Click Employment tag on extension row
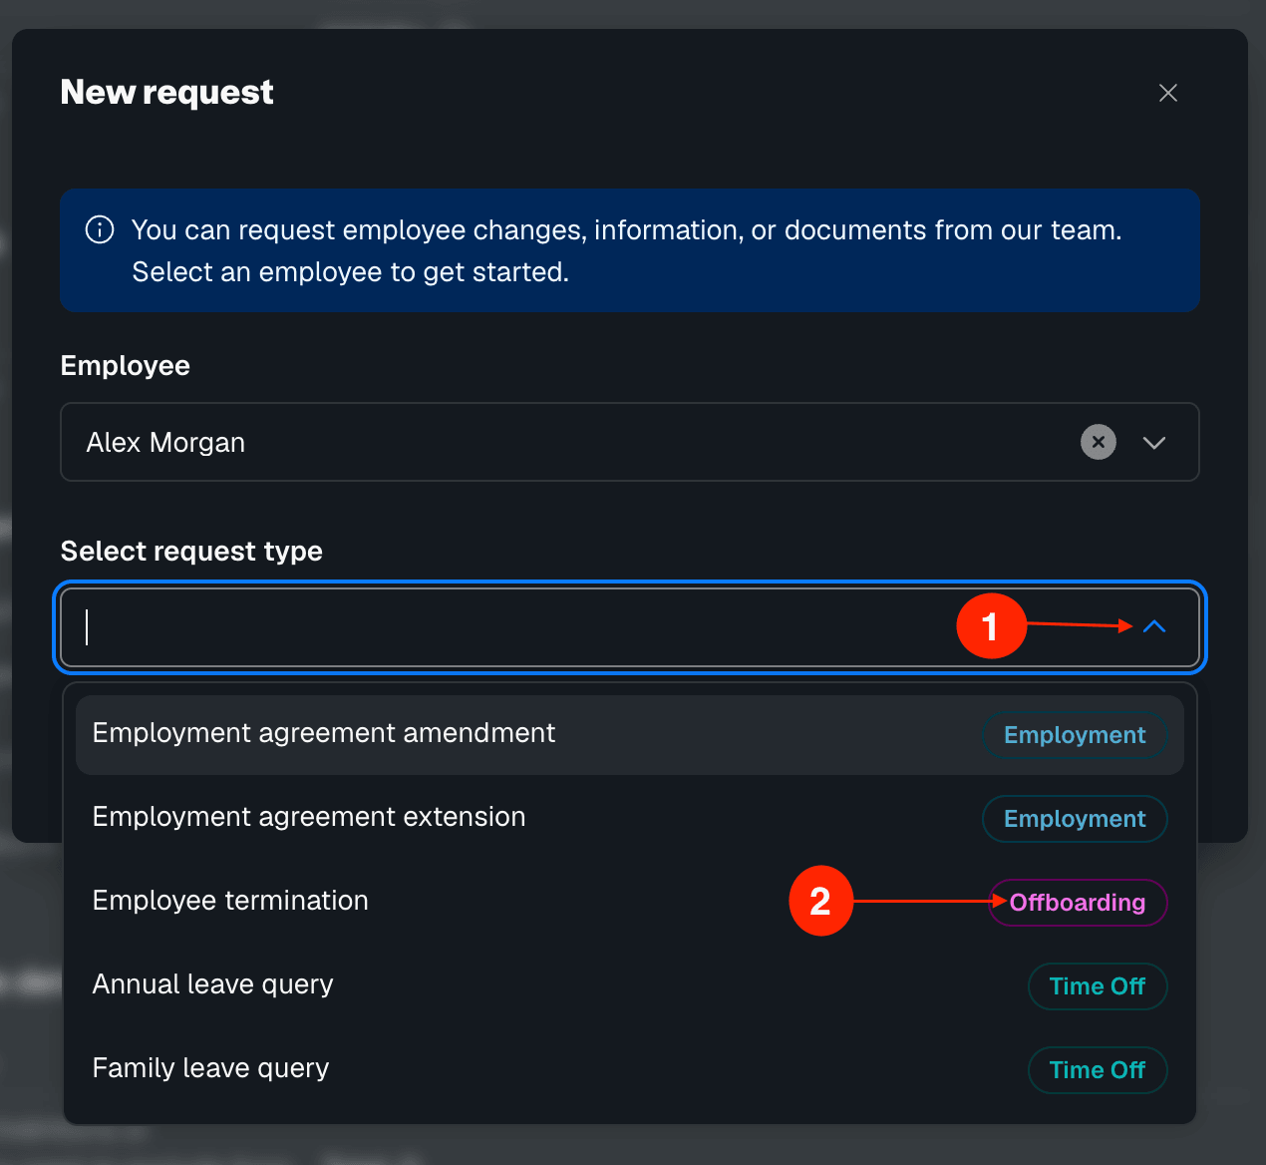The height and width of the screenshot is (1165, 1266). tap(1075, 819)
